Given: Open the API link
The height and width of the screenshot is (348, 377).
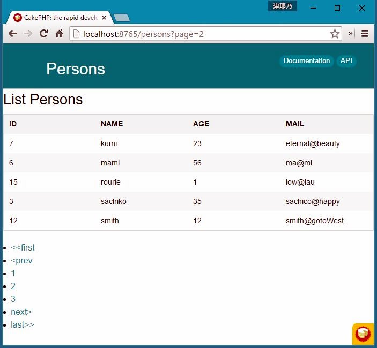Looking at the screenshot, I should [346, 61].
